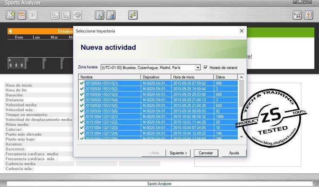Click the trajectory list scrollbar thumb
The height and width of the screenshot is (187, 319).
[x=241, y=93]
